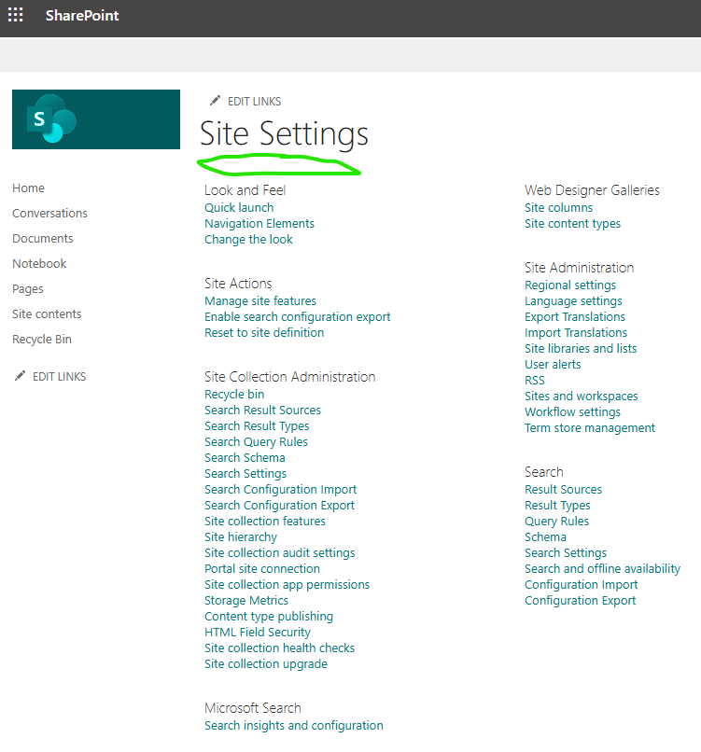Click EDIT LINKS in the left sidebar
The image size is (701, 752).
coord(59,377)
